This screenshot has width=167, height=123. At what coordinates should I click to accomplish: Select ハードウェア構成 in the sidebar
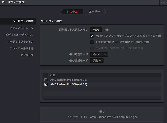[x=23, y=21]
